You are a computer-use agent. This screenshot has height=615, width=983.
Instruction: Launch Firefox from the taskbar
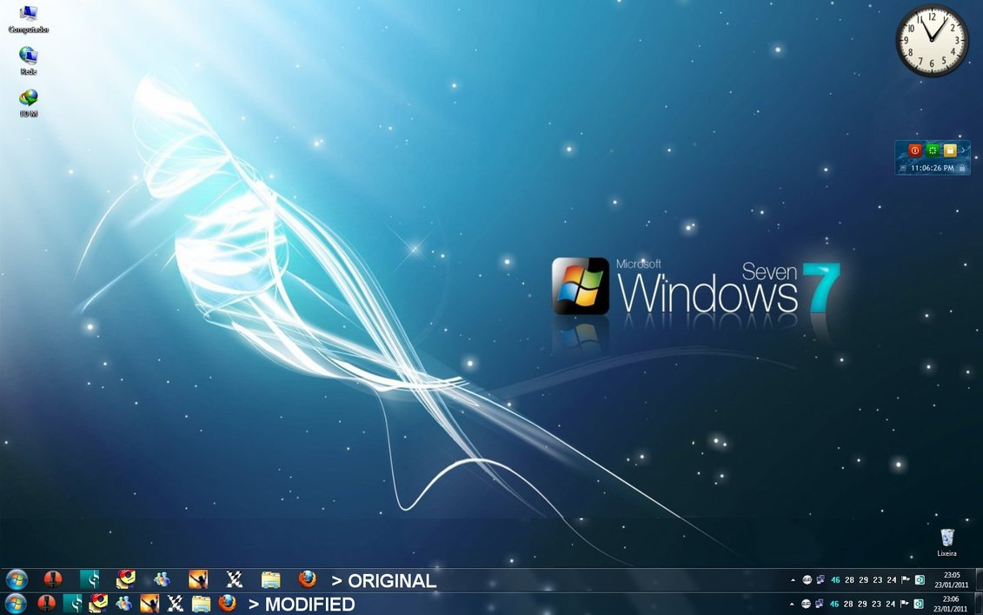(307, 579)
